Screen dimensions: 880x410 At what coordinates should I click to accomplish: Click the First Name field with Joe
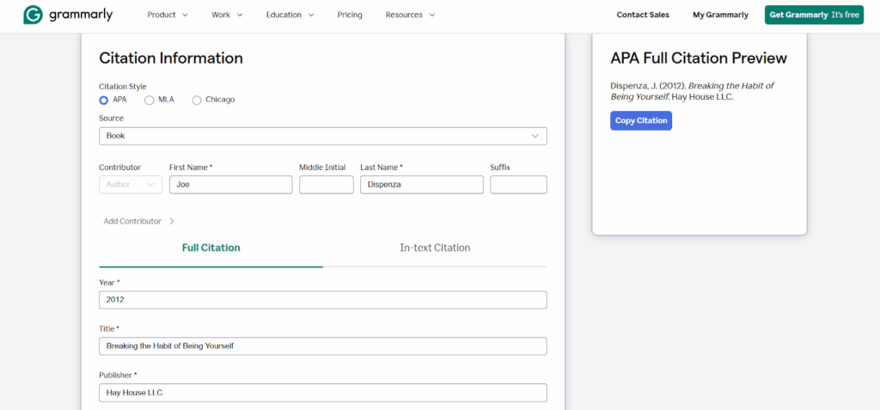click(x=230, y=185)
